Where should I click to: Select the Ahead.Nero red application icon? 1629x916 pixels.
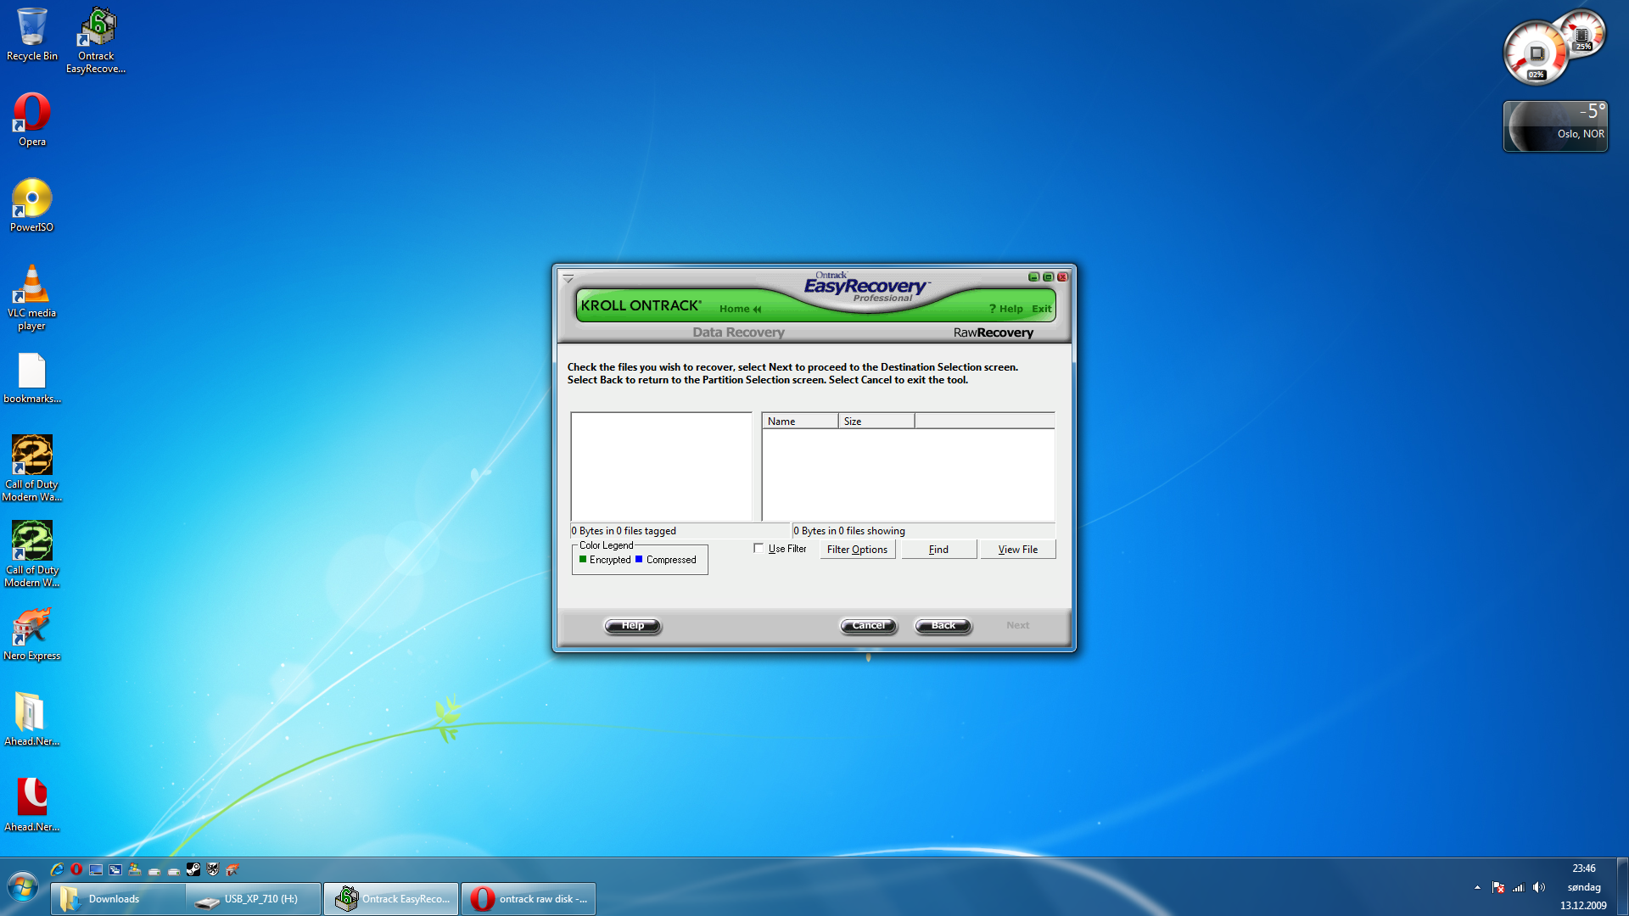[31, 805]
